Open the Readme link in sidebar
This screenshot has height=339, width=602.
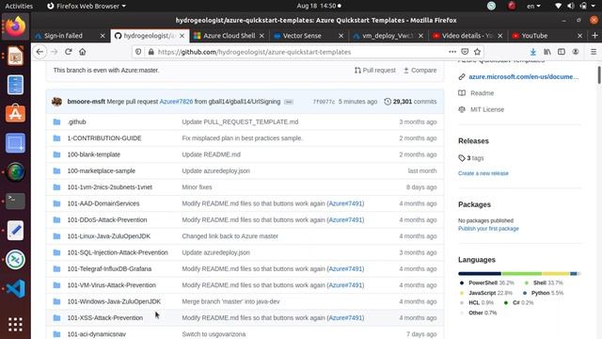(483, 93)
